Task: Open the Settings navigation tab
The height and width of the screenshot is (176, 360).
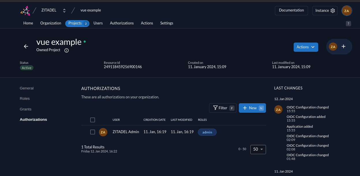Action: pos(167,23)
